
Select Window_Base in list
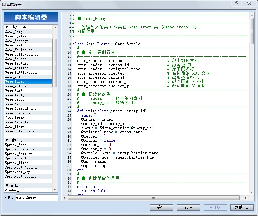[28, 190]
